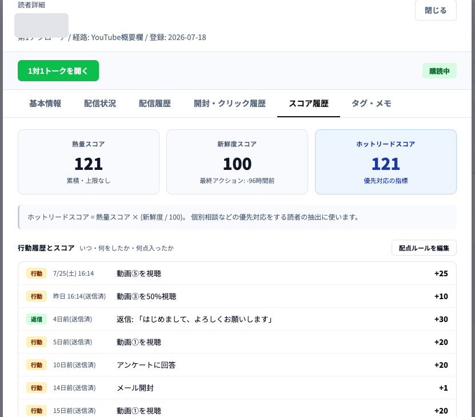Click 最終アクション: -96時間前 caption

pos(237,181)
